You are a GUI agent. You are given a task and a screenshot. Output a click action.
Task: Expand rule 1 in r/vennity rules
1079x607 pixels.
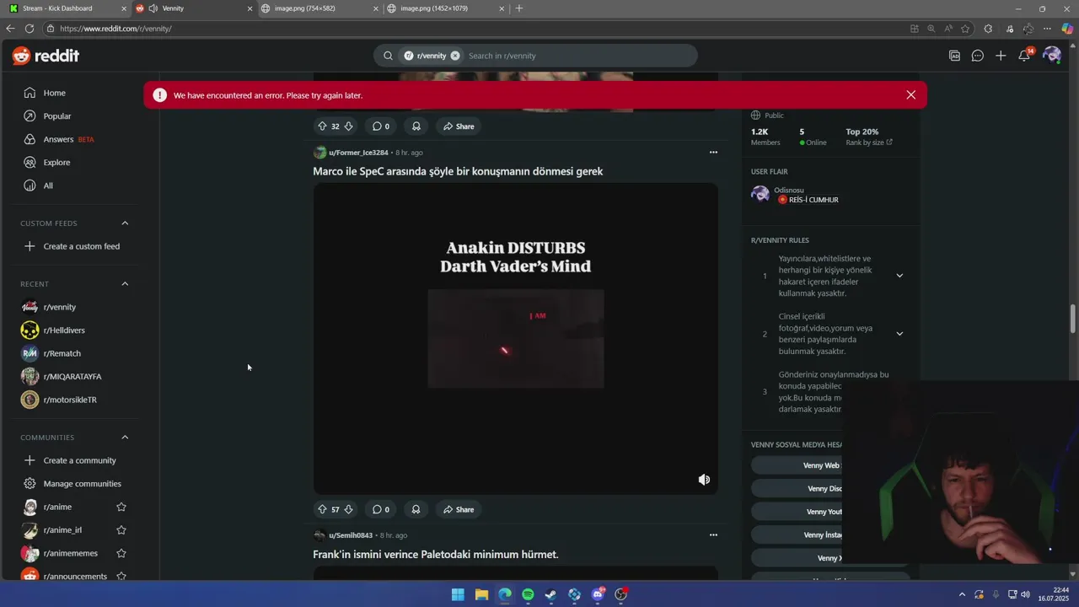coord(899,276)
